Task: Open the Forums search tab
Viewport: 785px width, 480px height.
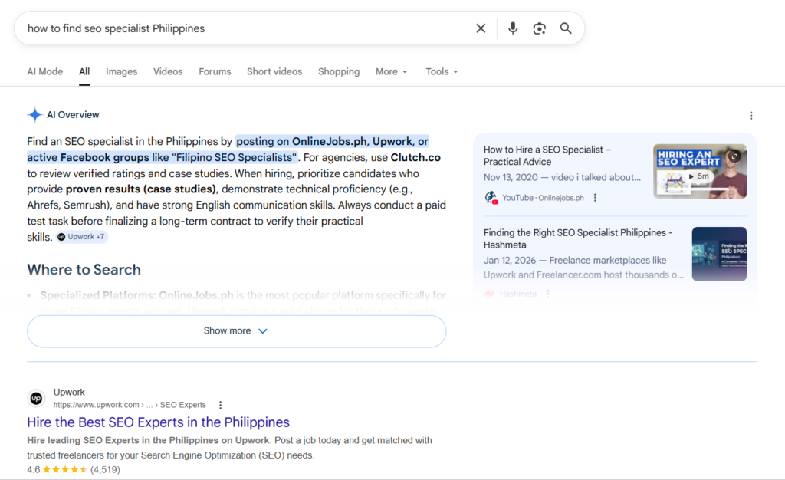Action: coord(215,71)
